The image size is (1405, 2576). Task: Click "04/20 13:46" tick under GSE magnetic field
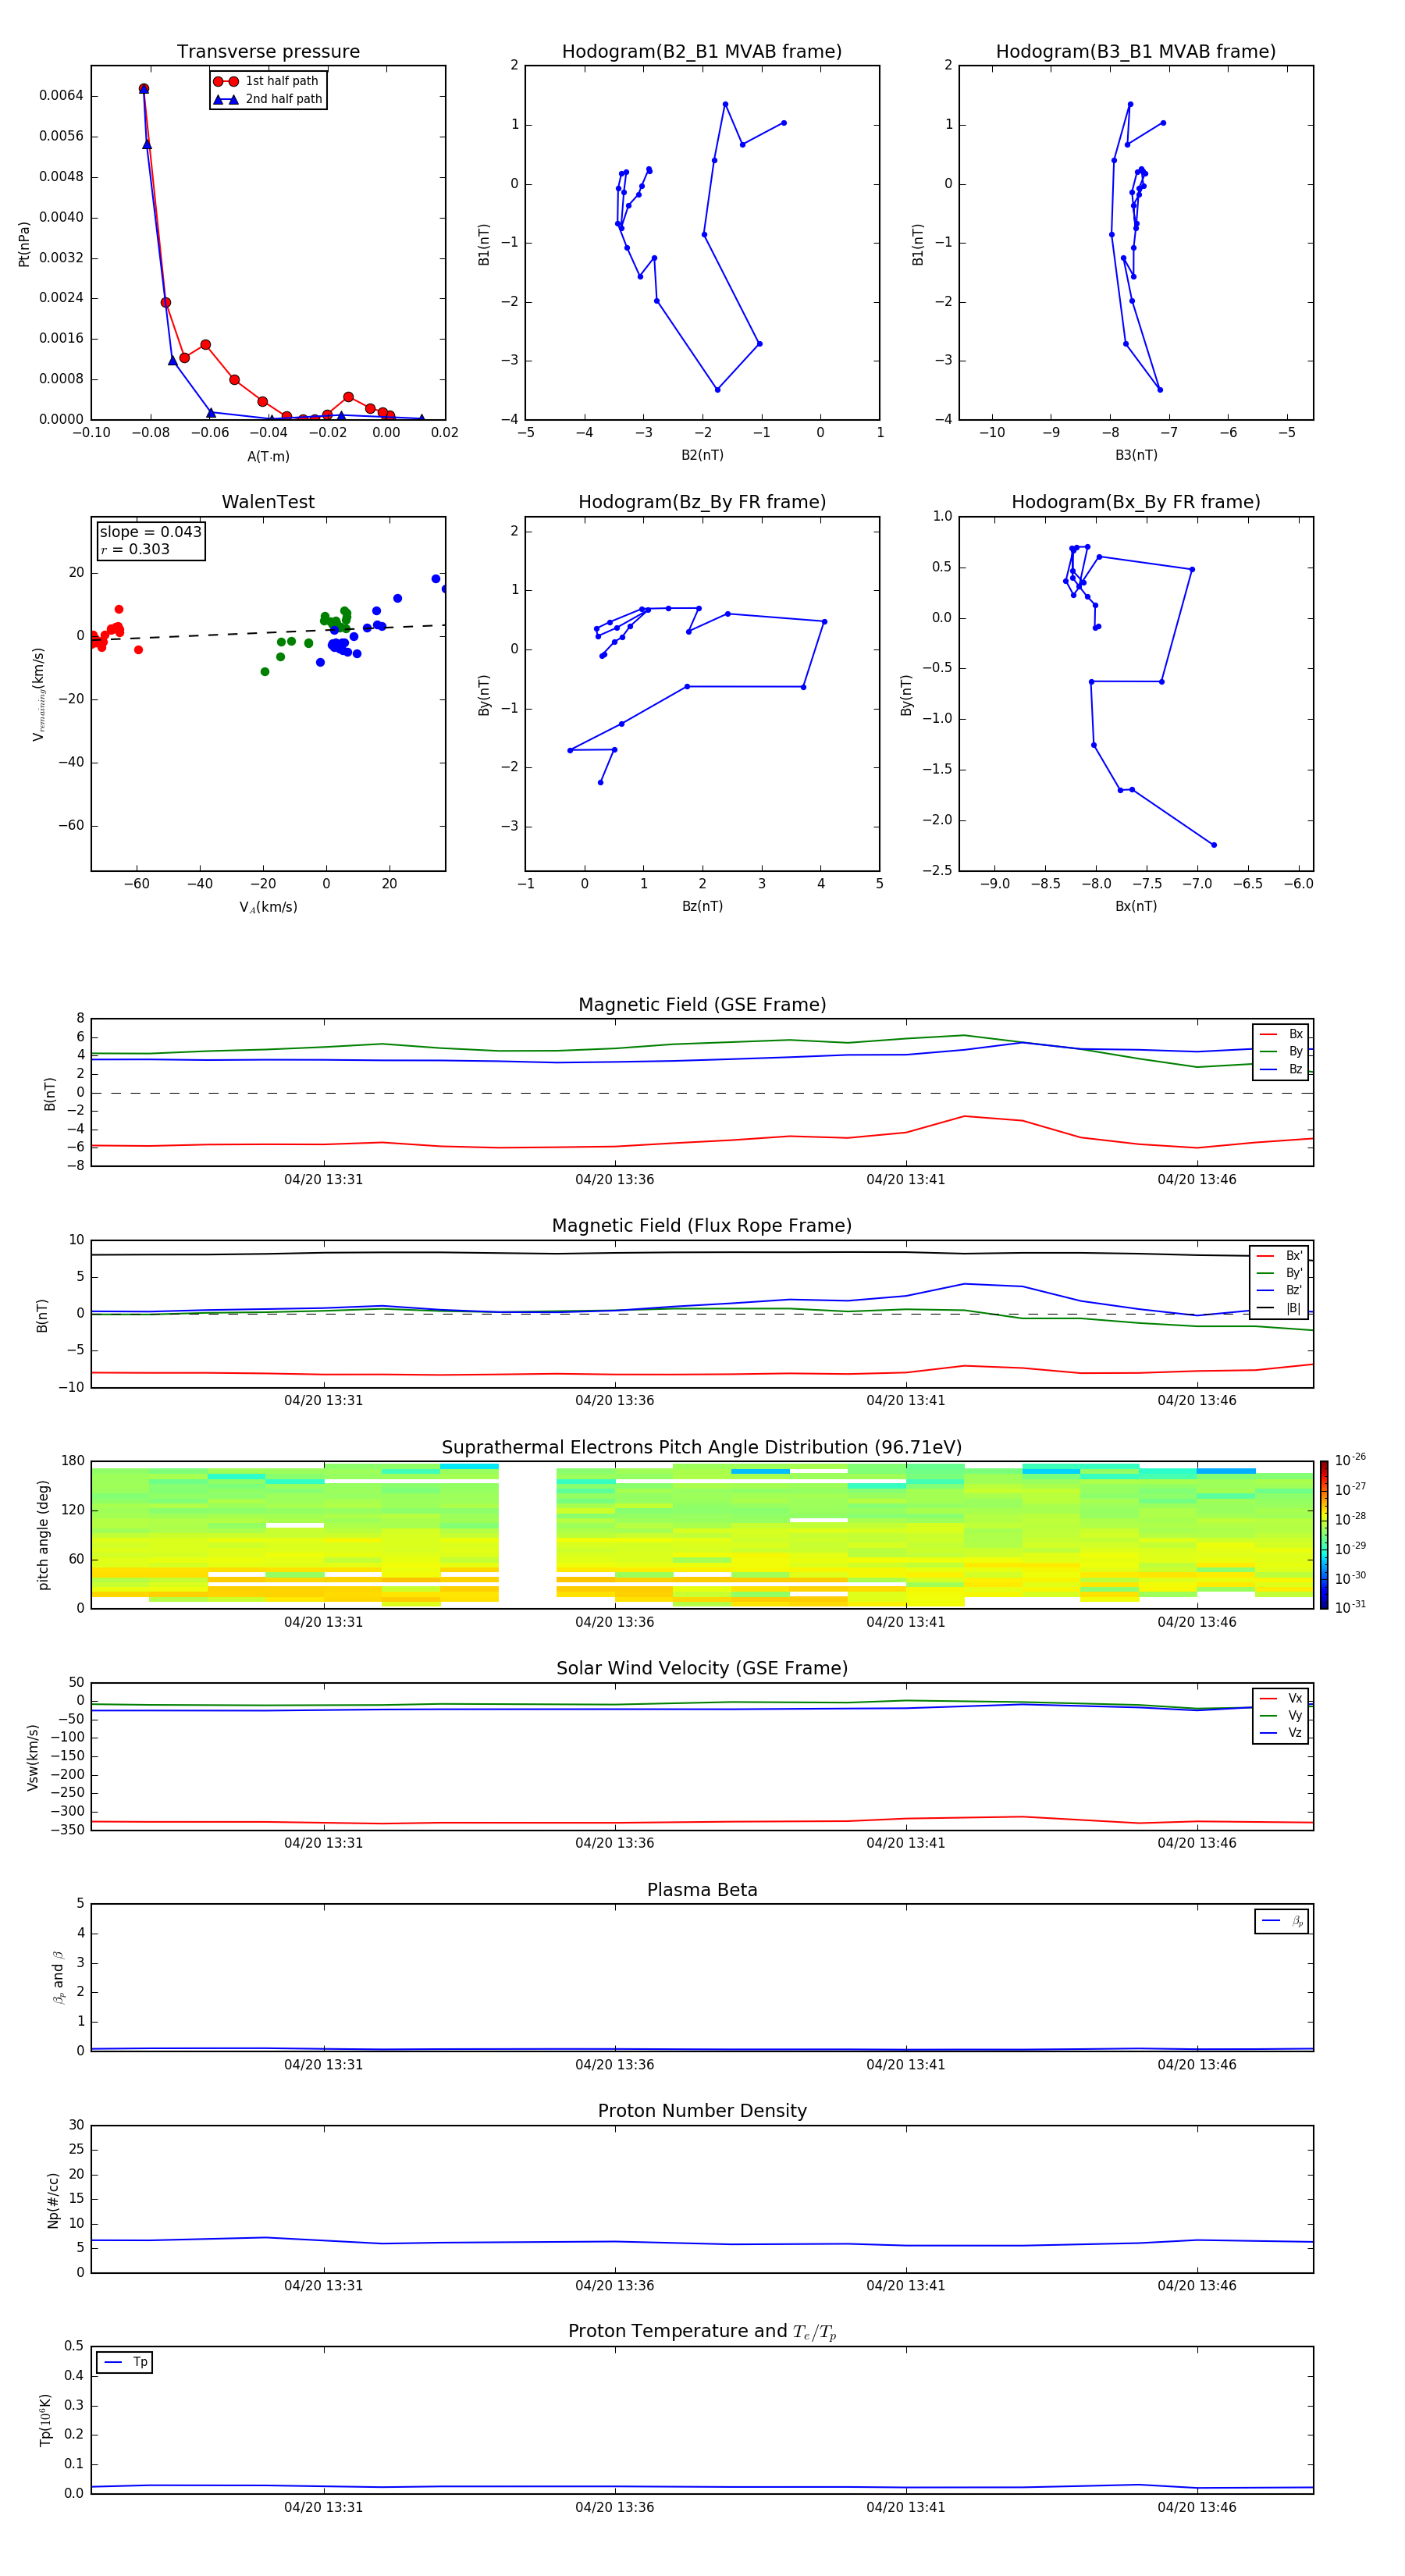click(1197, 1179)
